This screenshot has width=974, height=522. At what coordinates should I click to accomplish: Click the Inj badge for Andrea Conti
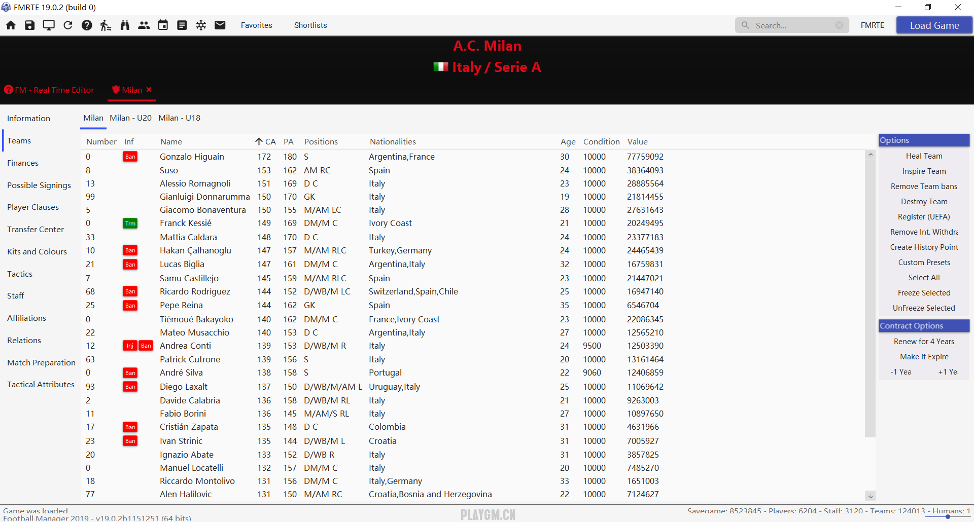pos(130,346)
